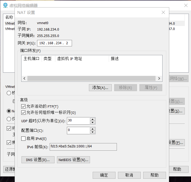
Task: Uncheck 允许任何组织唯一标识符 option
Action: (x=23, y=112)
